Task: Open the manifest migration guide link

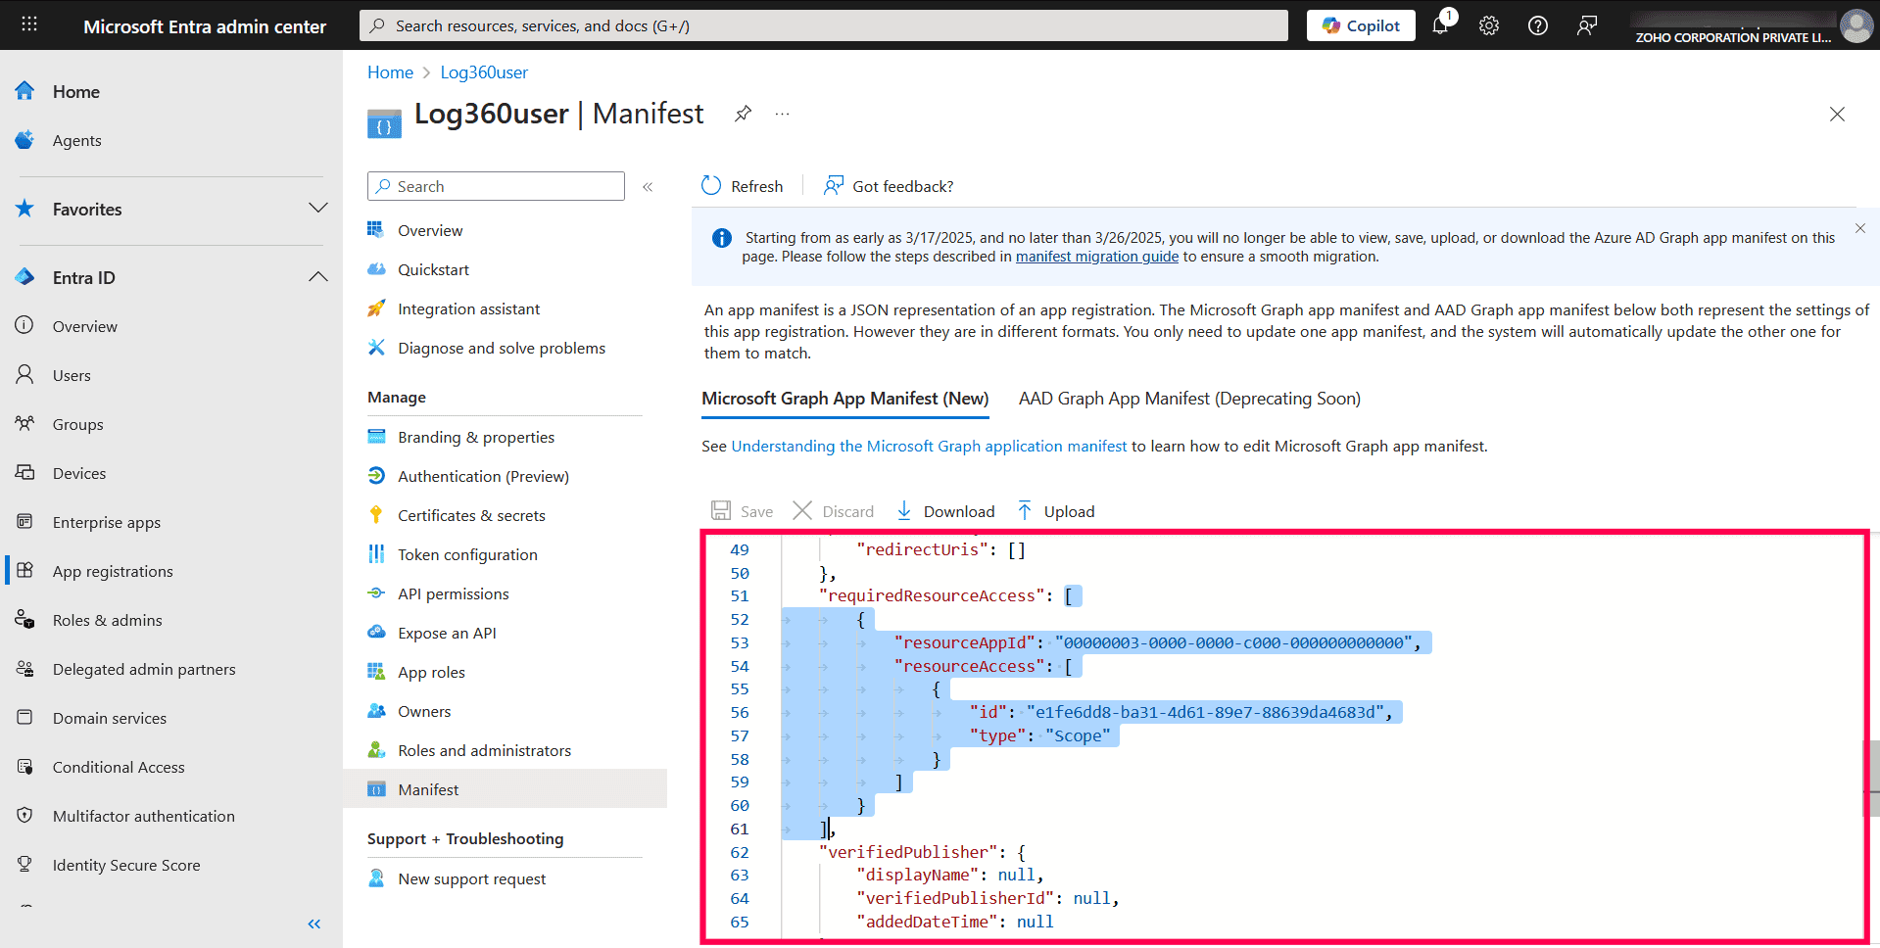Action: [1096, 257]
